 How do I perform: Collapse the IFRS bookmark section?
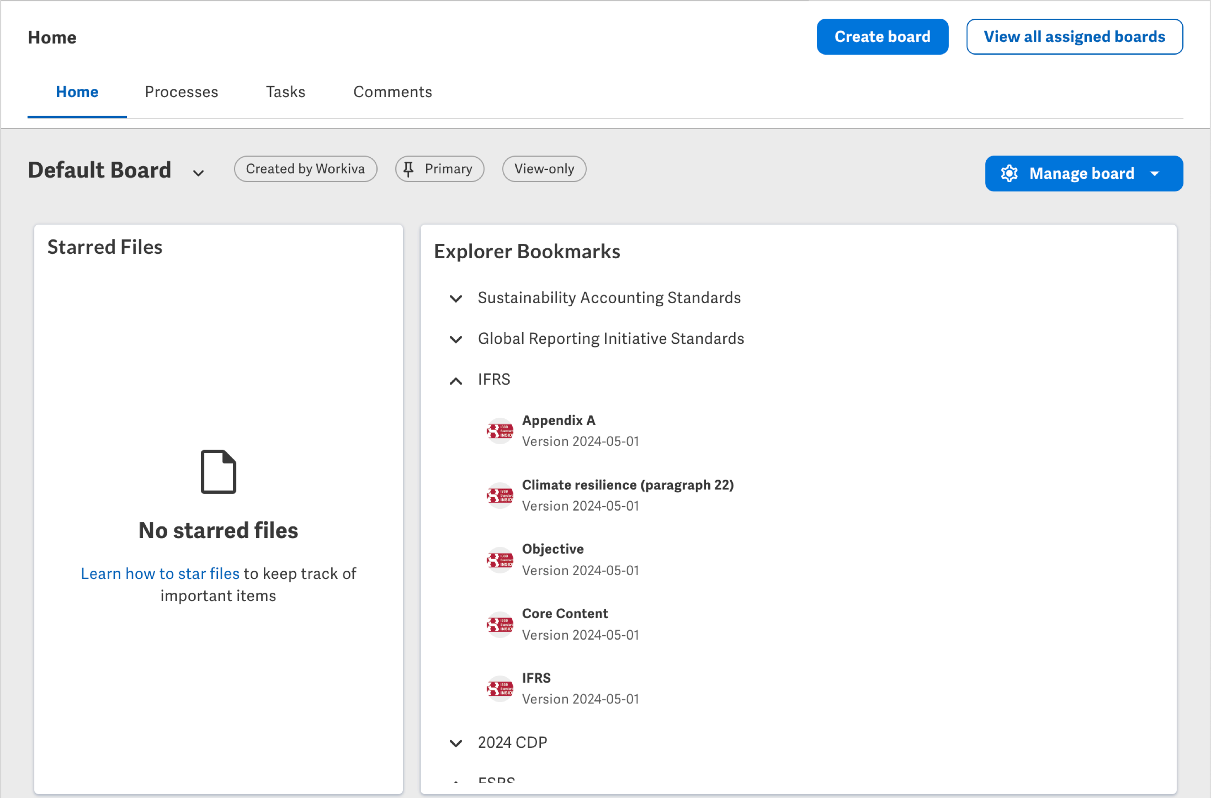[x=456, y=380]
